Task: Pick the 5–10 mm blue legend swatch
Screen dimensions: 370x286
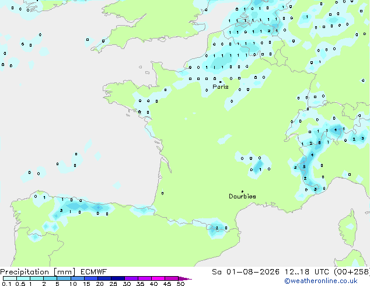Action: point(64,278)
